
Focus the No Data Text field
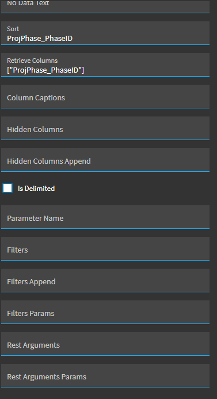(105, 6)
